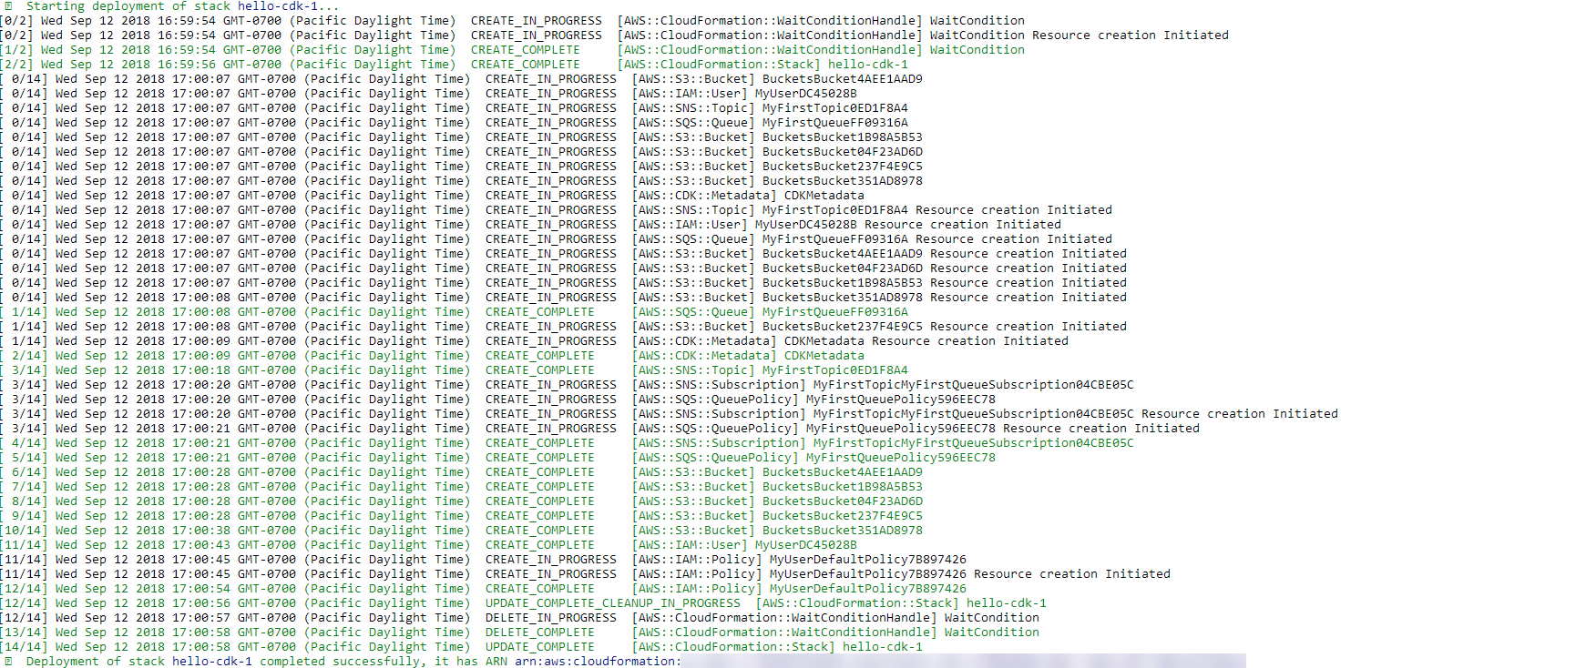
Task: Click "MyUserDefaultPolicy7B897426" on the CREATE_COMPLETE row
Action: click(868, 589)
